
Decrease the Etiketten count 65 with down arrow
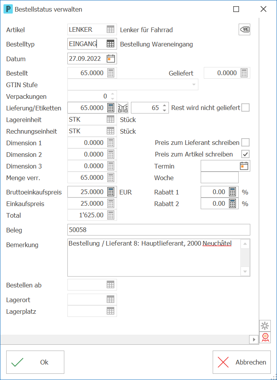point(164,110)
